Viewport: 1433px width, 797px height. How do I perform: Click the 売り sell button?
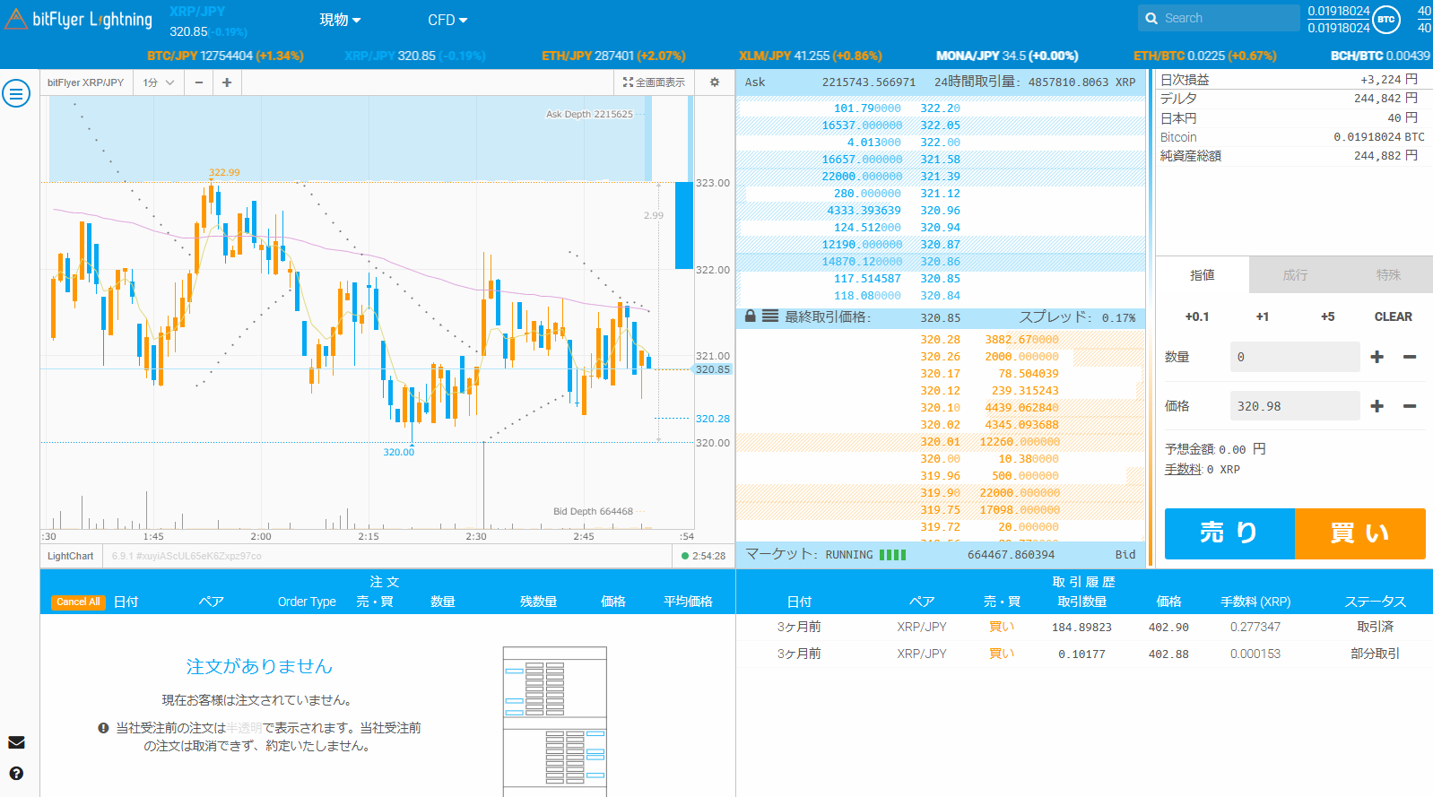click(x=1229, y=533)
